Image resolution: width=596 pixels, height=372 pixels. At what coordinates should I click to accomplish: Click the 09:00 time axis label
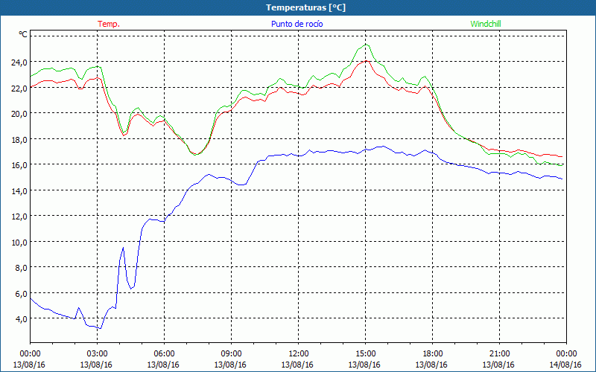[x=231, y=354]
